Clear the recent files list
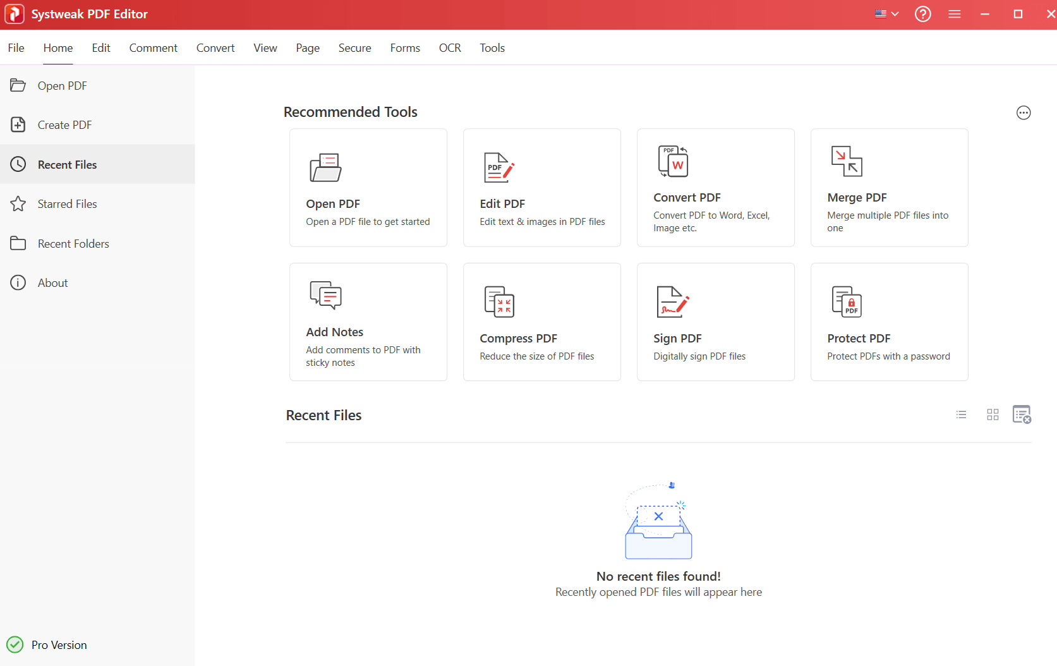Screen dimensions: 1057x666 (x=1022, y=415)
